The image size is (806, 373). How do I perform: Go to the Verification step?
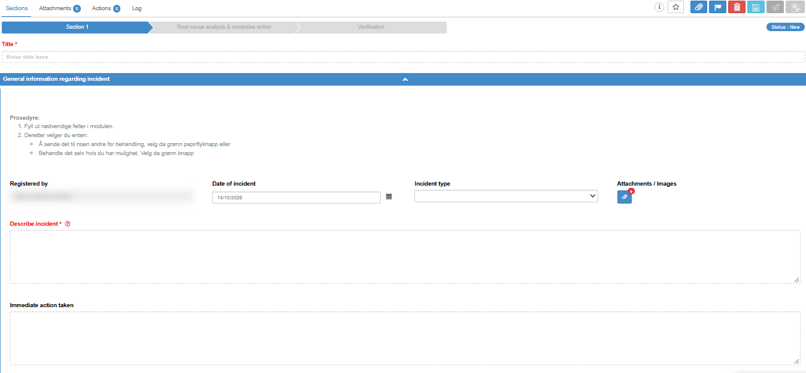point(371,27)
